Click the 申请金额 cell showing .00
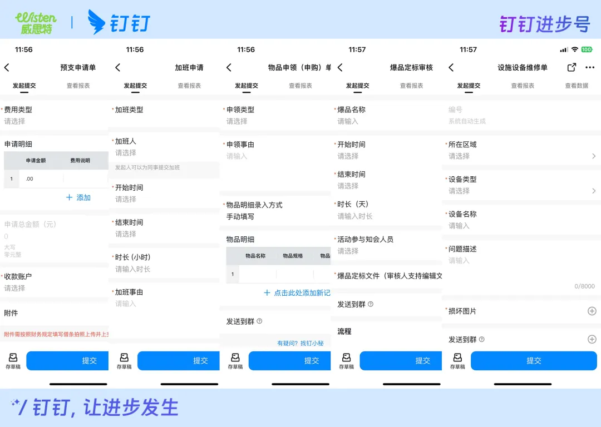The height and width of the screenshot is (427, 601). point(41,179)
